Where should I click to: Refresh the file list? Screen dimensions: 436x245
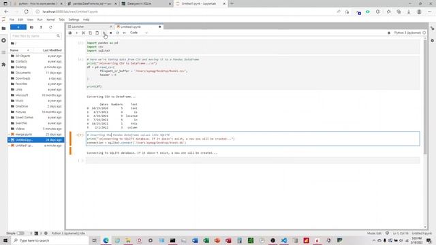click(50, 27)
